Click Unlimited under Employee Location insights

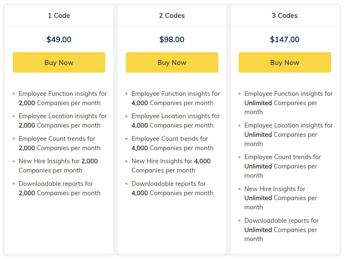[258, 135]
